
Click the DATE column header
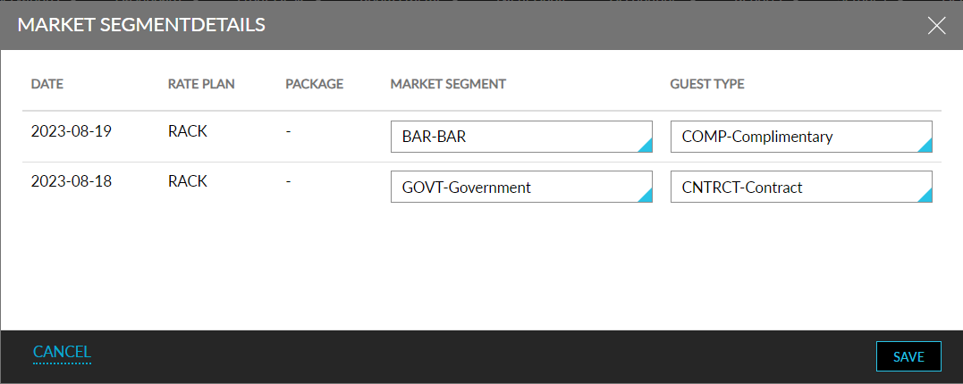47,84
